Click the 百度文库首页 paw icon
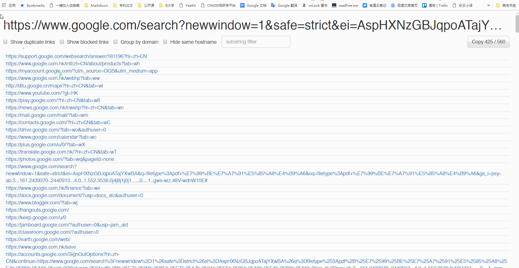The height and width of the screenshot is (268, 519). click(393, 5)
